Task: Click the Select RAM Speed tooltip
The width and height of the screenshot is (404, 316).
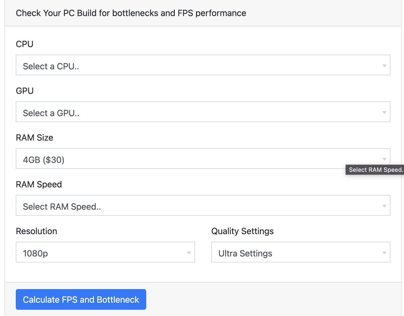Action: tap(375, 170)
